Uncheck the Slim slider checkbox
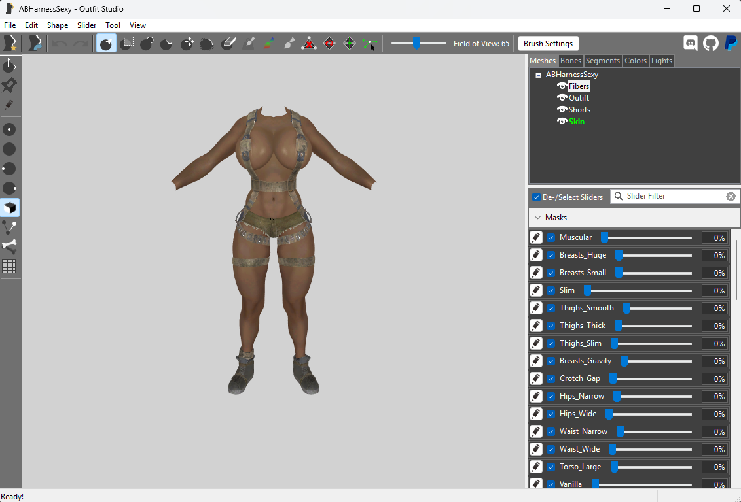The height and width of the screenshot is (502, 741). tap(551, 291)
